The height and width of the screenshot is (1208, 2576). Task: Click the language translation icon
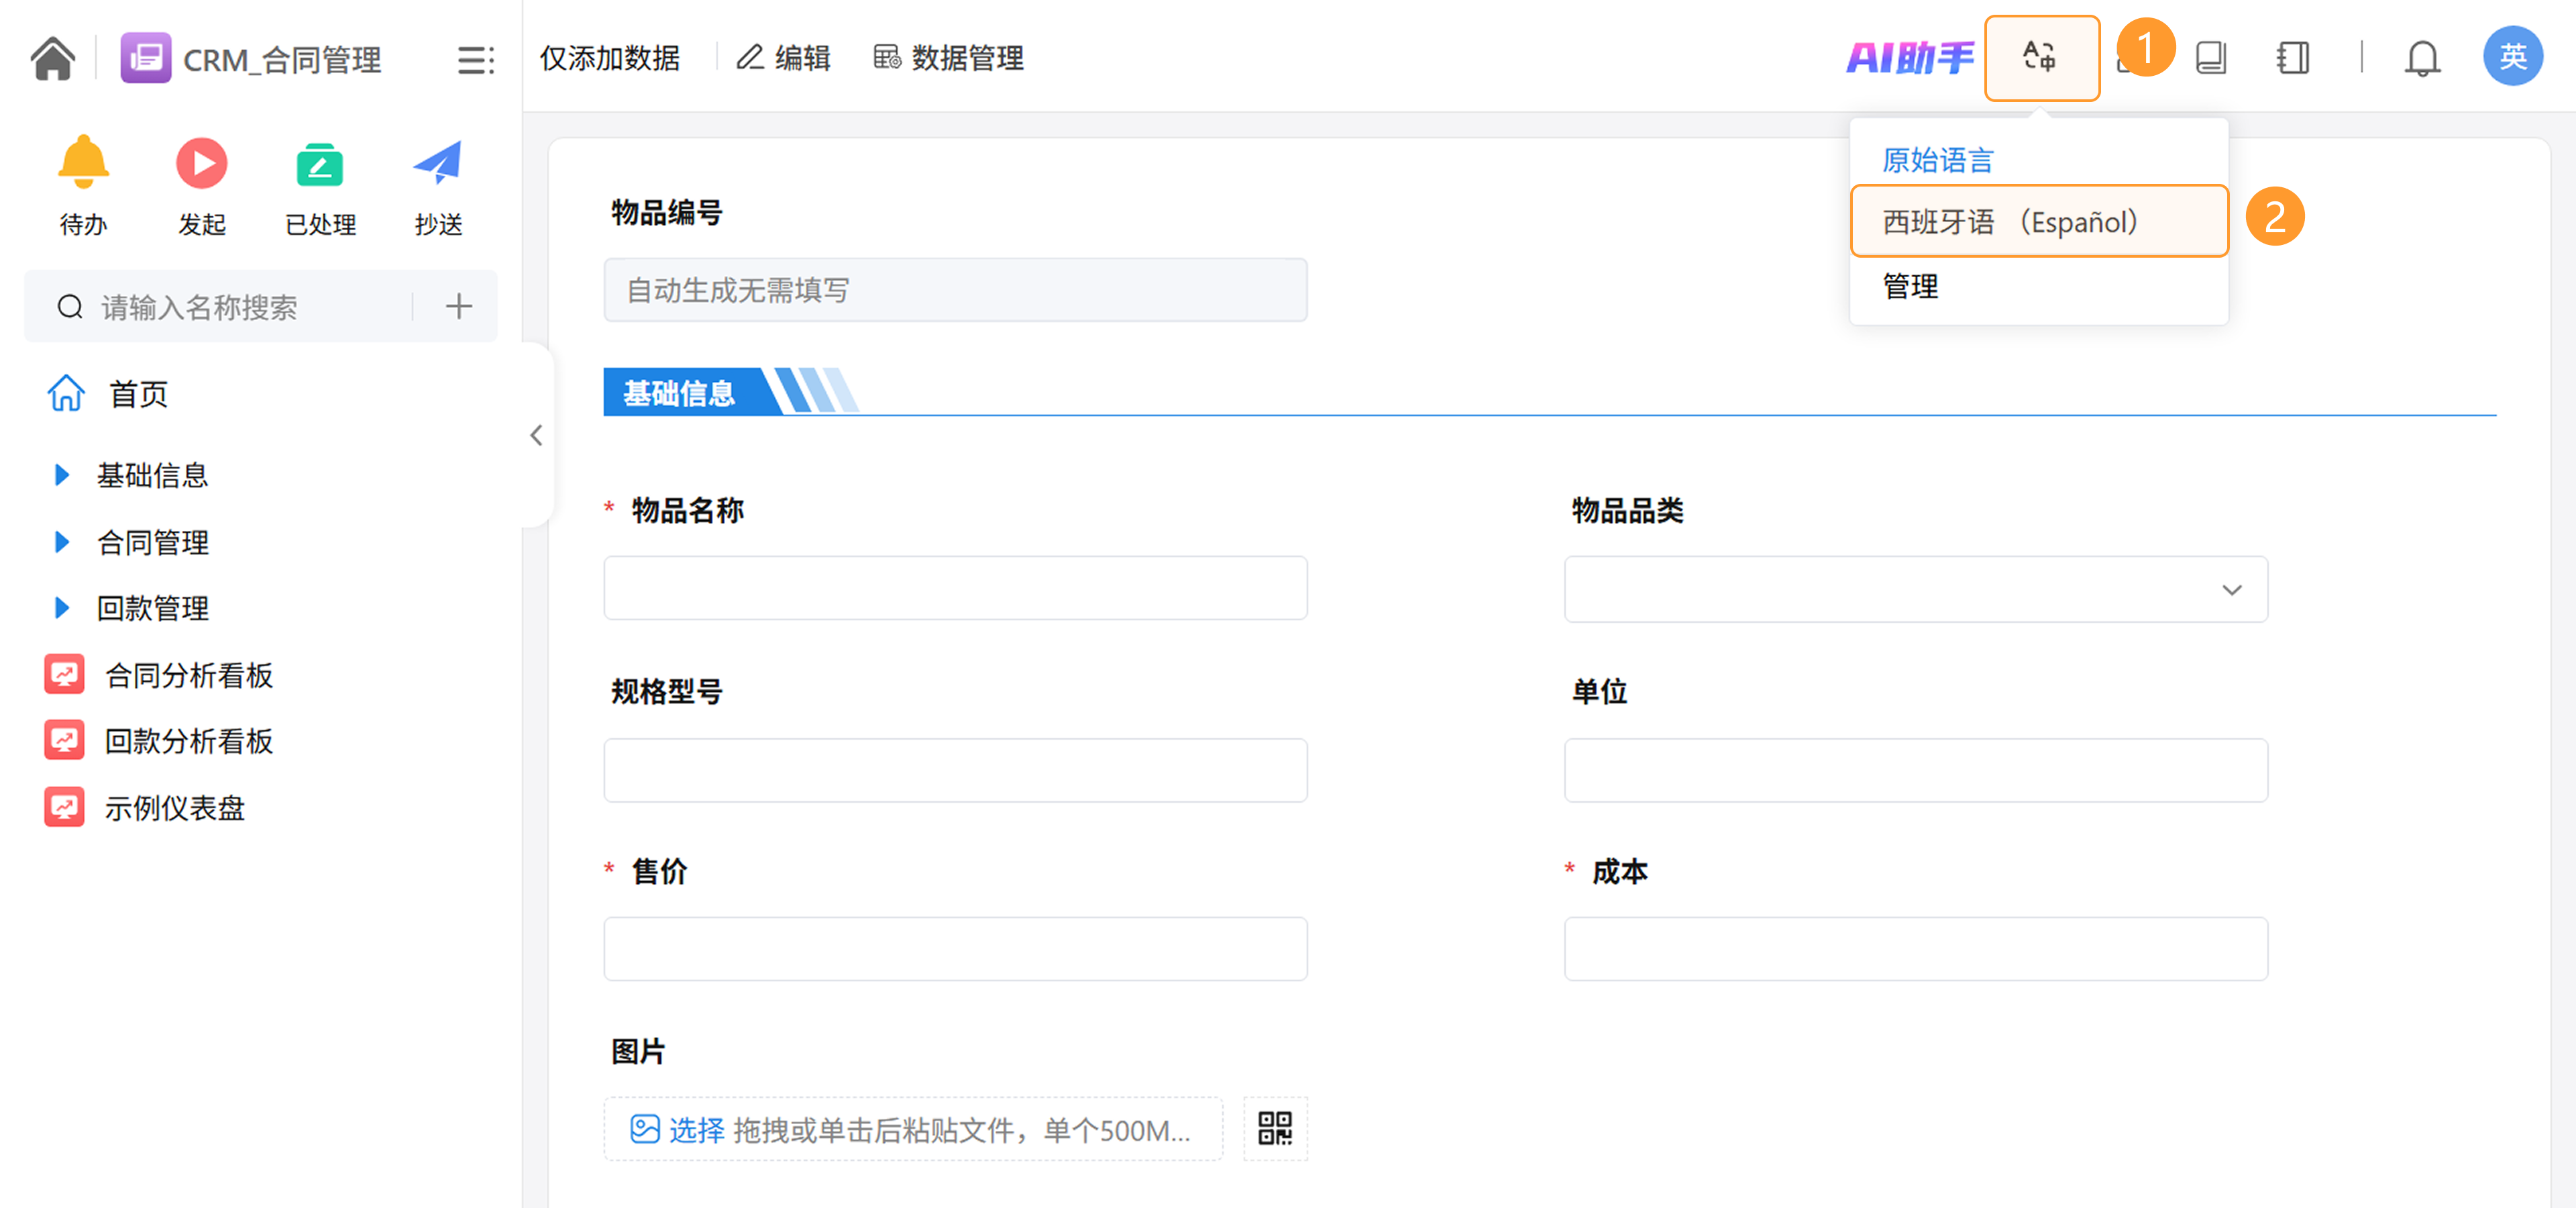(2040, 57)
